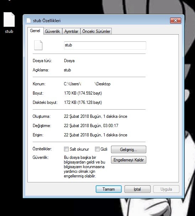Image resolution: width=195 pixels, height=216 pixels.
Task: Click the Diskteki boyut label
Action: (x=45, y=102)
